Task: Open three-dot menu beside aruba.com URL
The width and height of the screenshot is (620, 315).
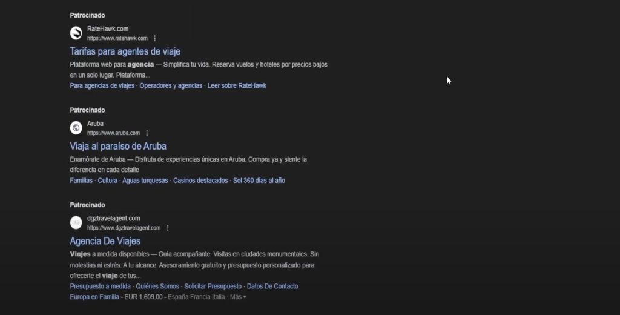Action: [147, 133]
